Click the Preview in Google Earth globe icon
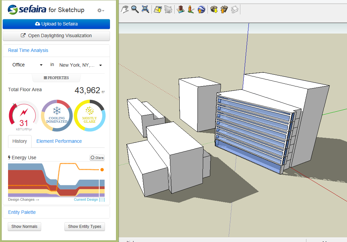This screenshot has width=347, height=242. pyautogui.click(x=201, y=9)
